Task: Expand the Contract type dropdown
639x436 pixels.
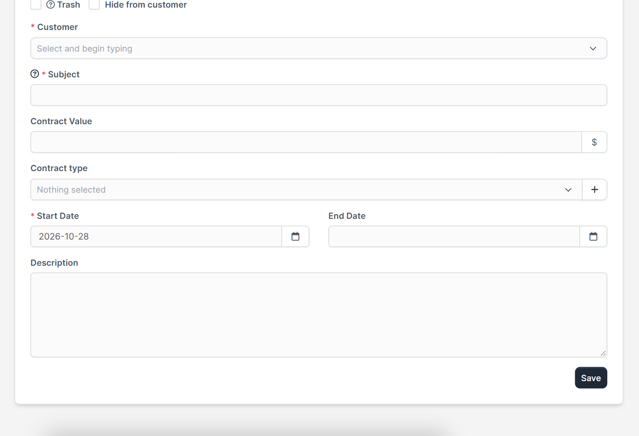Action: [x=306, y=190]
